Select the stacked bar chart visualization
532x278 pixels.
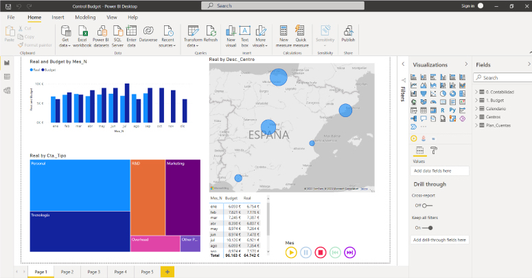(x=414, y=77)
